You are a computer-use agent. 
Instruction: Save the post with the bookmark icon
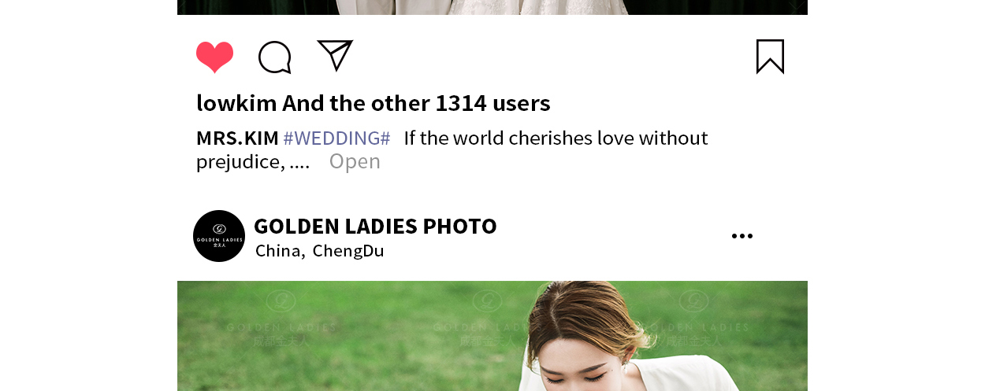coord(770,57)
